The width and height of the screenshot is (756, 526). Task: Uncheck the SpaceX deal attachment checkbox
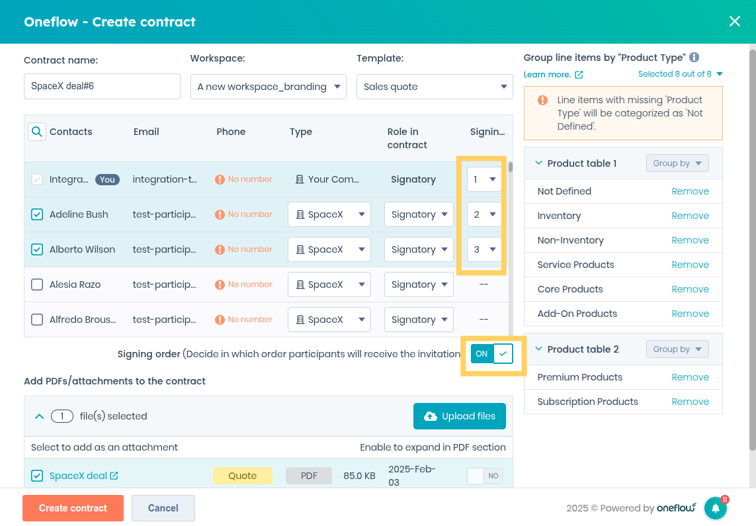[x=37, y=476]
